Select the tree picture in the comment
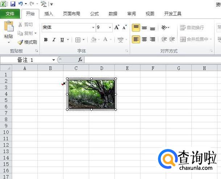The height and width of the screenshot is (179, 221). pyautogui.click(x=91, y=94)
